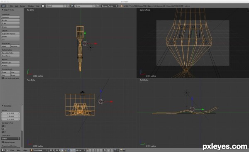Click the red X arrow of Top Ortho gizmo
Screen dimensions: 249x152
click(x=95, y=44)
